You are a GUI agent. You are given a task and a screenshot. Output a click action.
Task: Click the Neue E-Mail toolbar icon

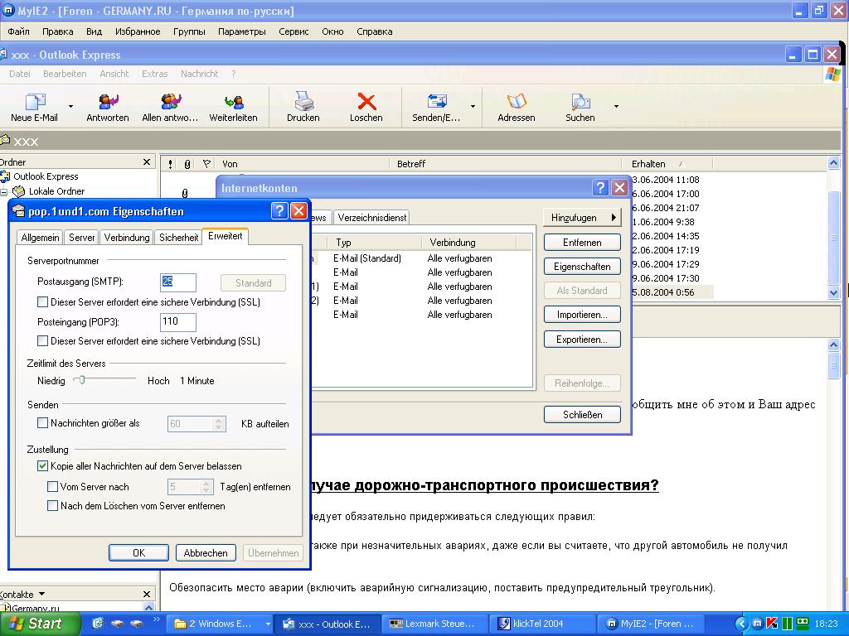point(35,101)
